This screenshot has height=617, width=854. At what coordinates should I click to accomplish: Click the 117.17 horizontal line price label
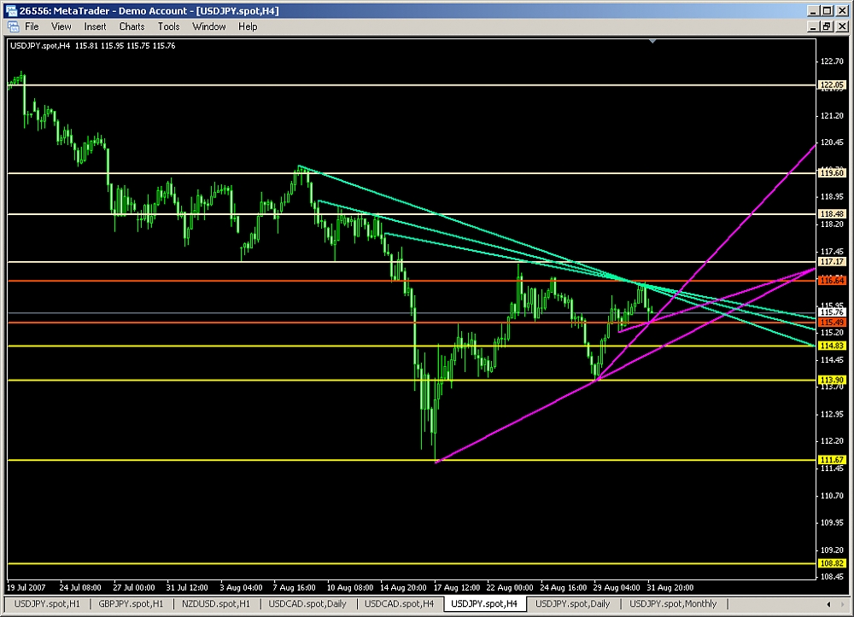(x=832, y=262)
